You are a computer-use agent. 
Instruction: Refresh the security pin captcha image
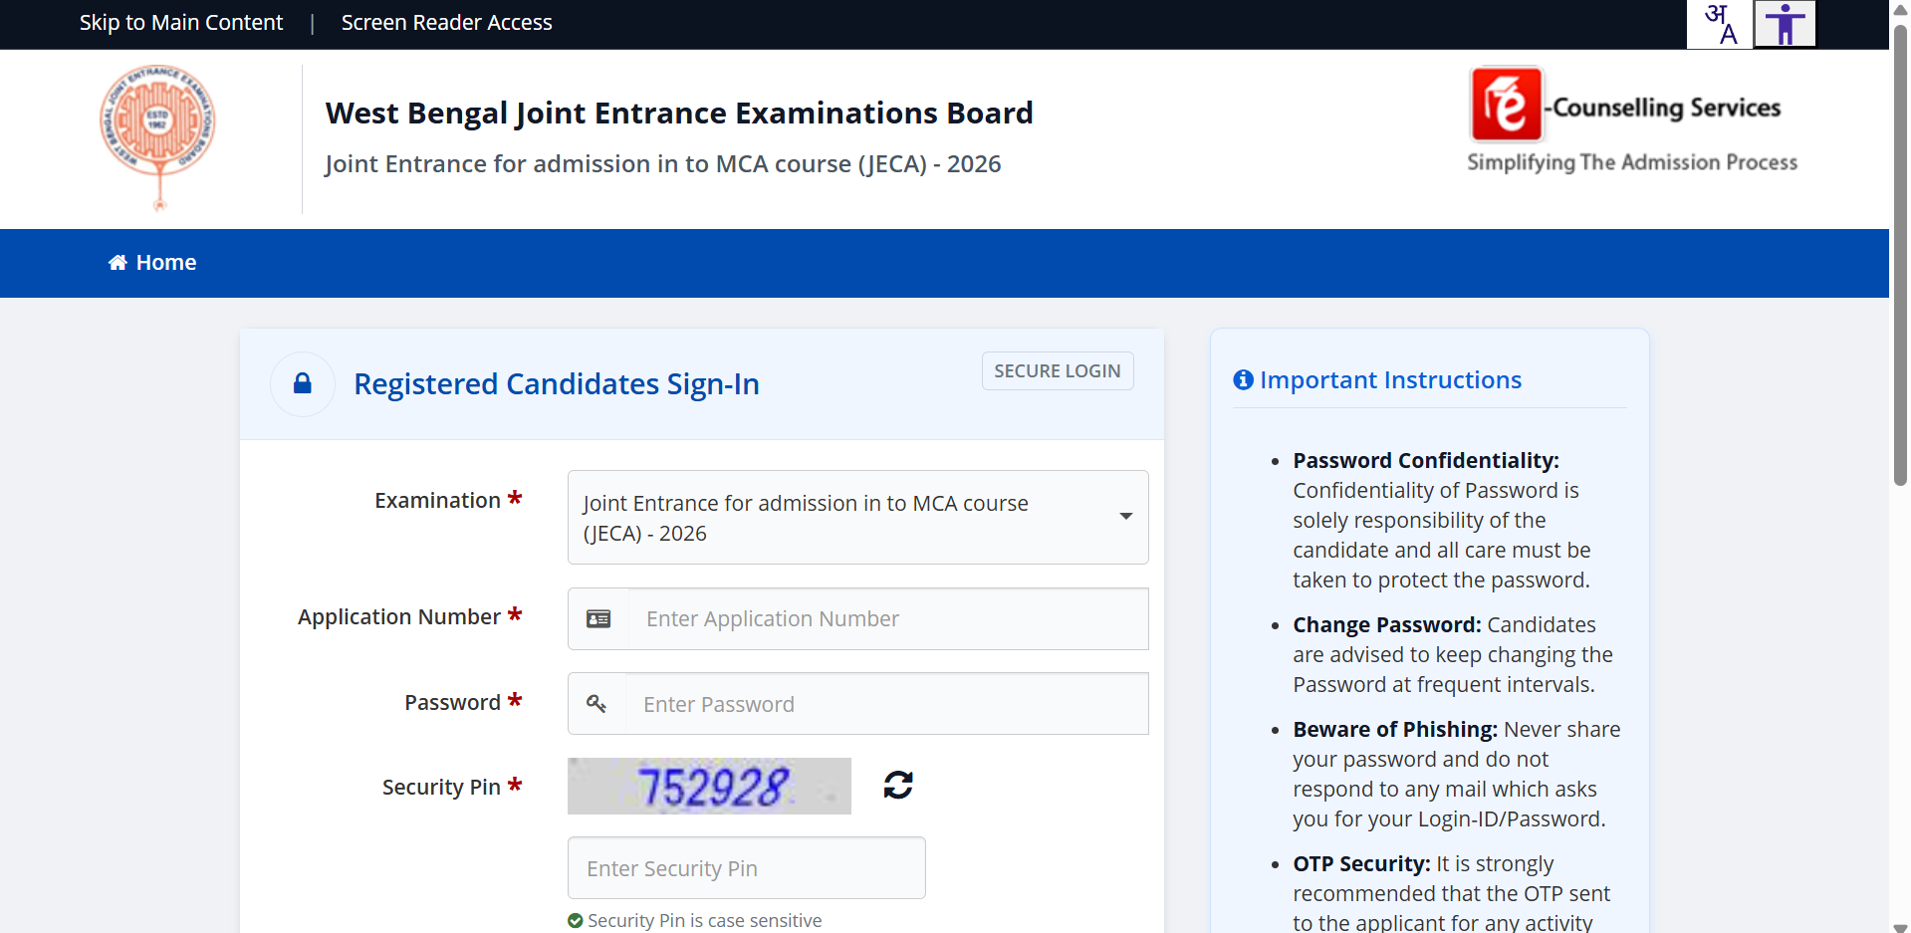coord(897,785)
